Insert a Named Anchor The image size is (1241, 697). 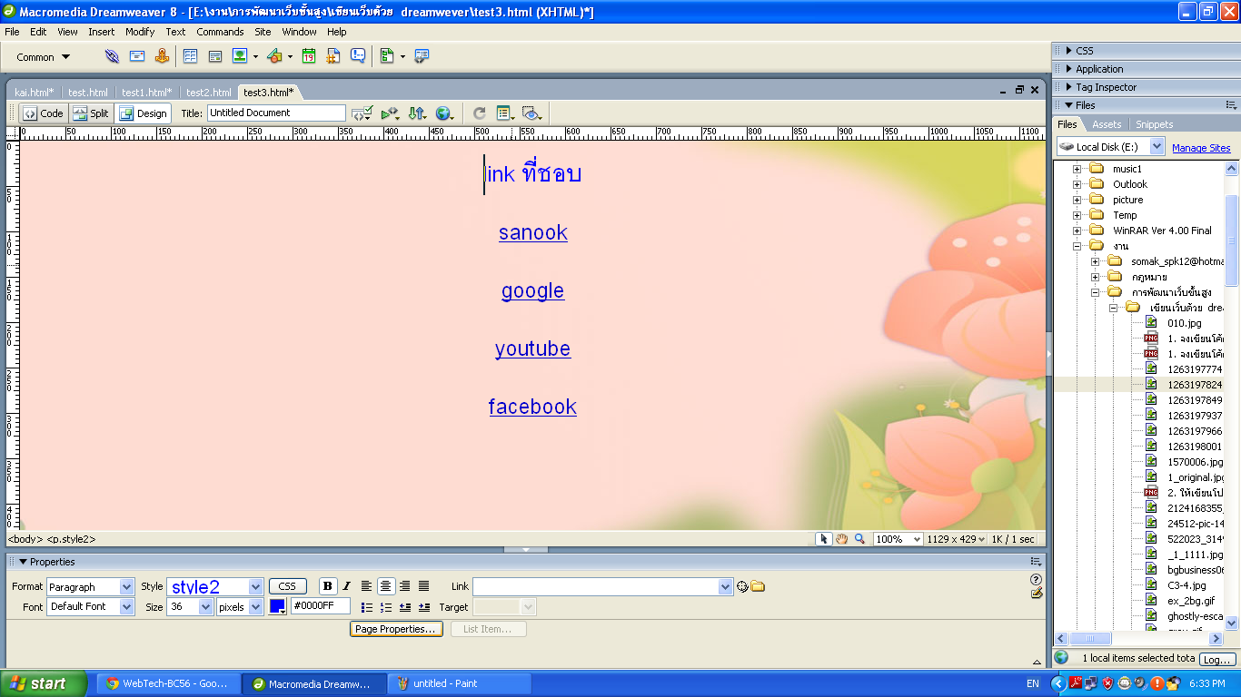162,56
